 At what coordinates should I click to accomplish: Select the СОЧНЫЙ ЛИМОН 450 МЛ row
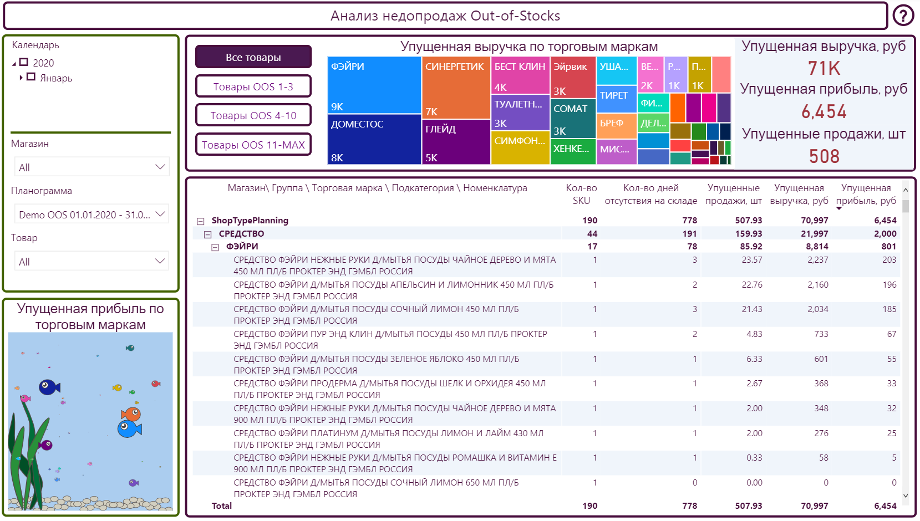pyautogui.click(x=546, y=314)
